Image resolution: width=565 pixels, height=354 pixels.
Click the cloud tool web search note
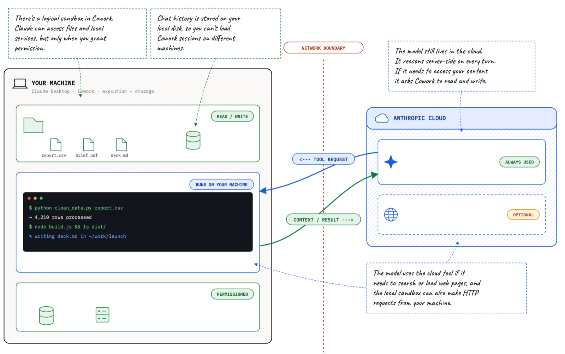click(446, 288)
